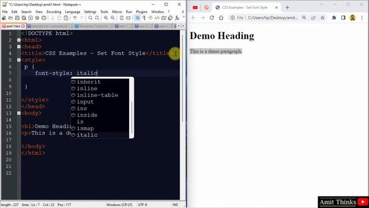The image size is (369, 208).
Task: Open the second pinned orange tab in Chrome
Action: [x=206, y=8]
